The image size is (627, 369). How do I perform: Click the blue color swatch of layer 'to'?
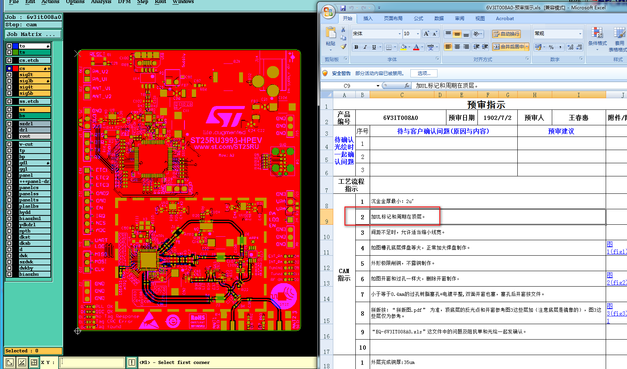(16, 46)
